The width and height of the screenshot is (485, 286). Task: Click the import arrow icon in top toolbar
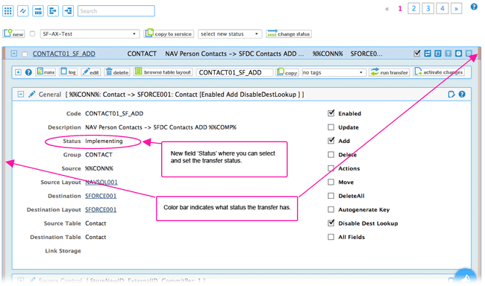[68, 11]
